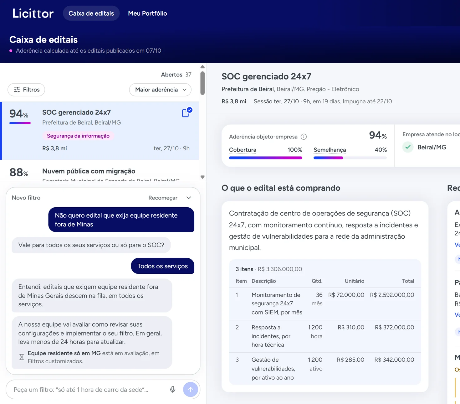Click the portfolio check icon on SOC card
This screenshot has width=460, height=404.
pyautogui.click(x=187, y=112)
